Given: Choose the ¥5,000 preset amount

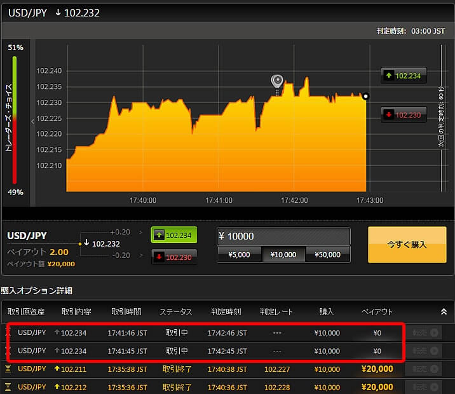Looking at the screenshot, I should point(239,255).
